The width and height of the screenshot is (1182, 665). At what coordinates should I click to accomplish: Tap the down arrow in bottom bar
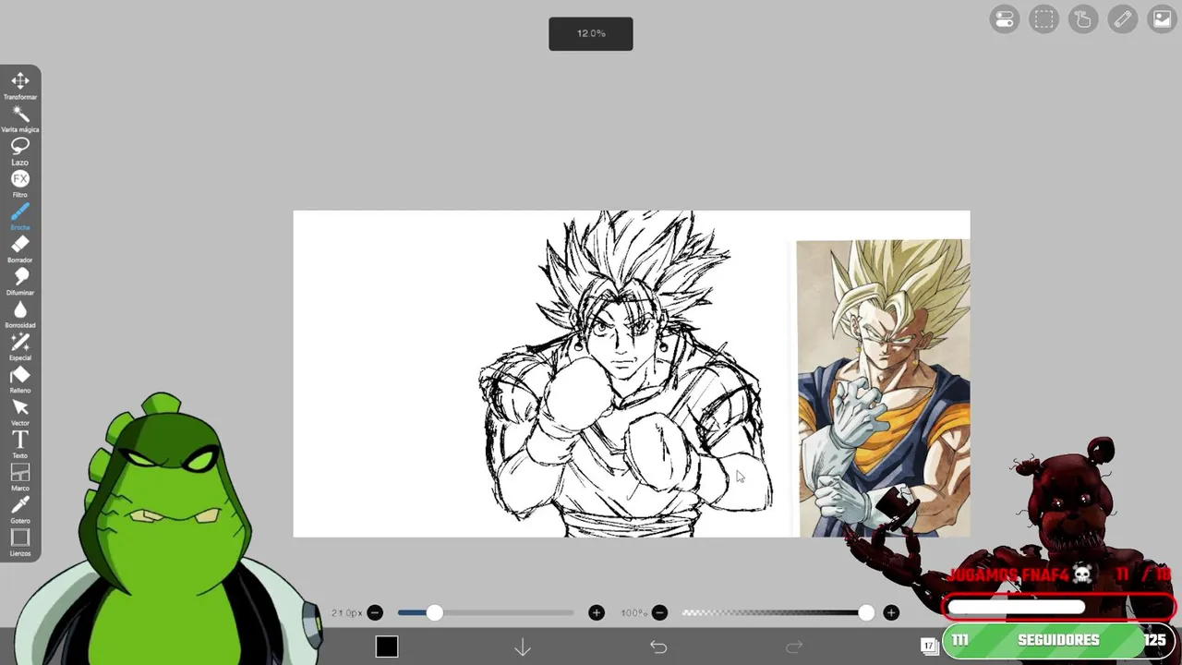523,647
